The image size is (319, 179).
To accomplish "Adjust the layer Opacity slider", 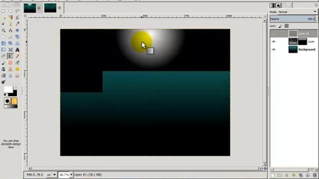I will pyautogui.click(x=293, y=19).
